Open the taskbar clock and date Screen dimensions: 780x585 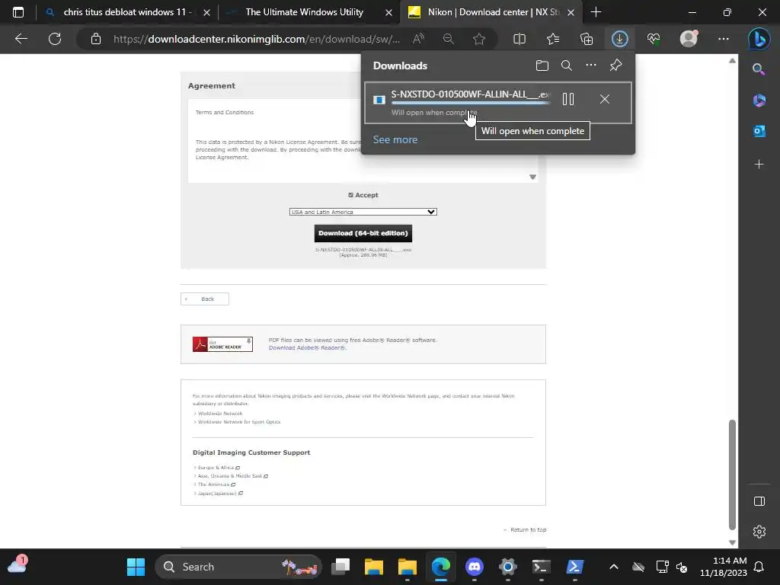tap(724, 567)
